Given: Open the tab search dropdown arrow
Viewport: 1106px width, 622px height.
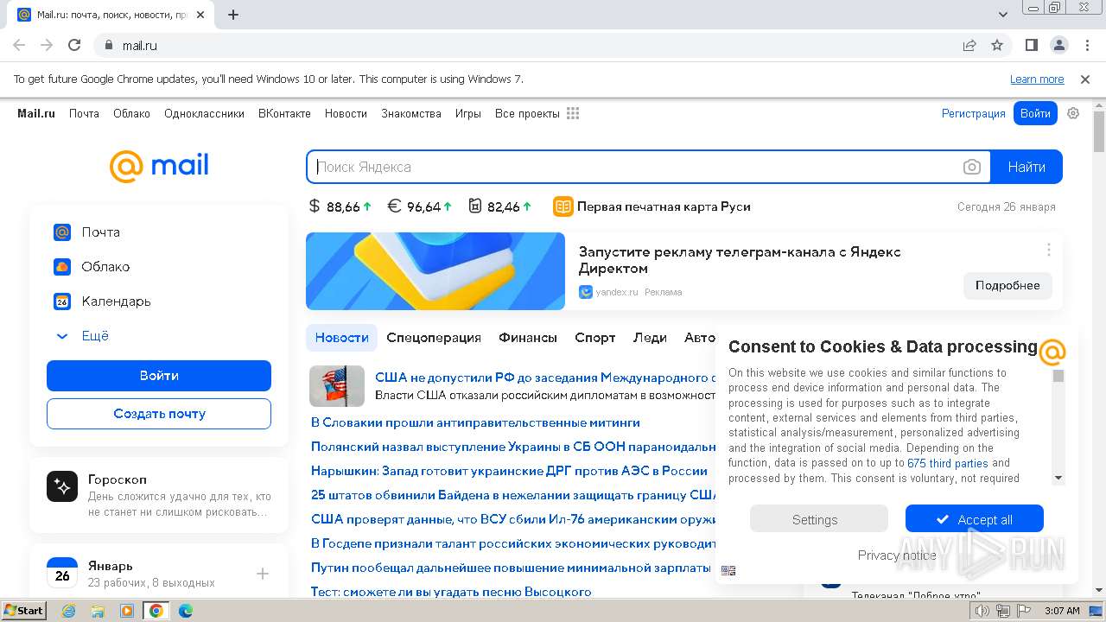Looking at the screenshot, I should [1003, 15].
